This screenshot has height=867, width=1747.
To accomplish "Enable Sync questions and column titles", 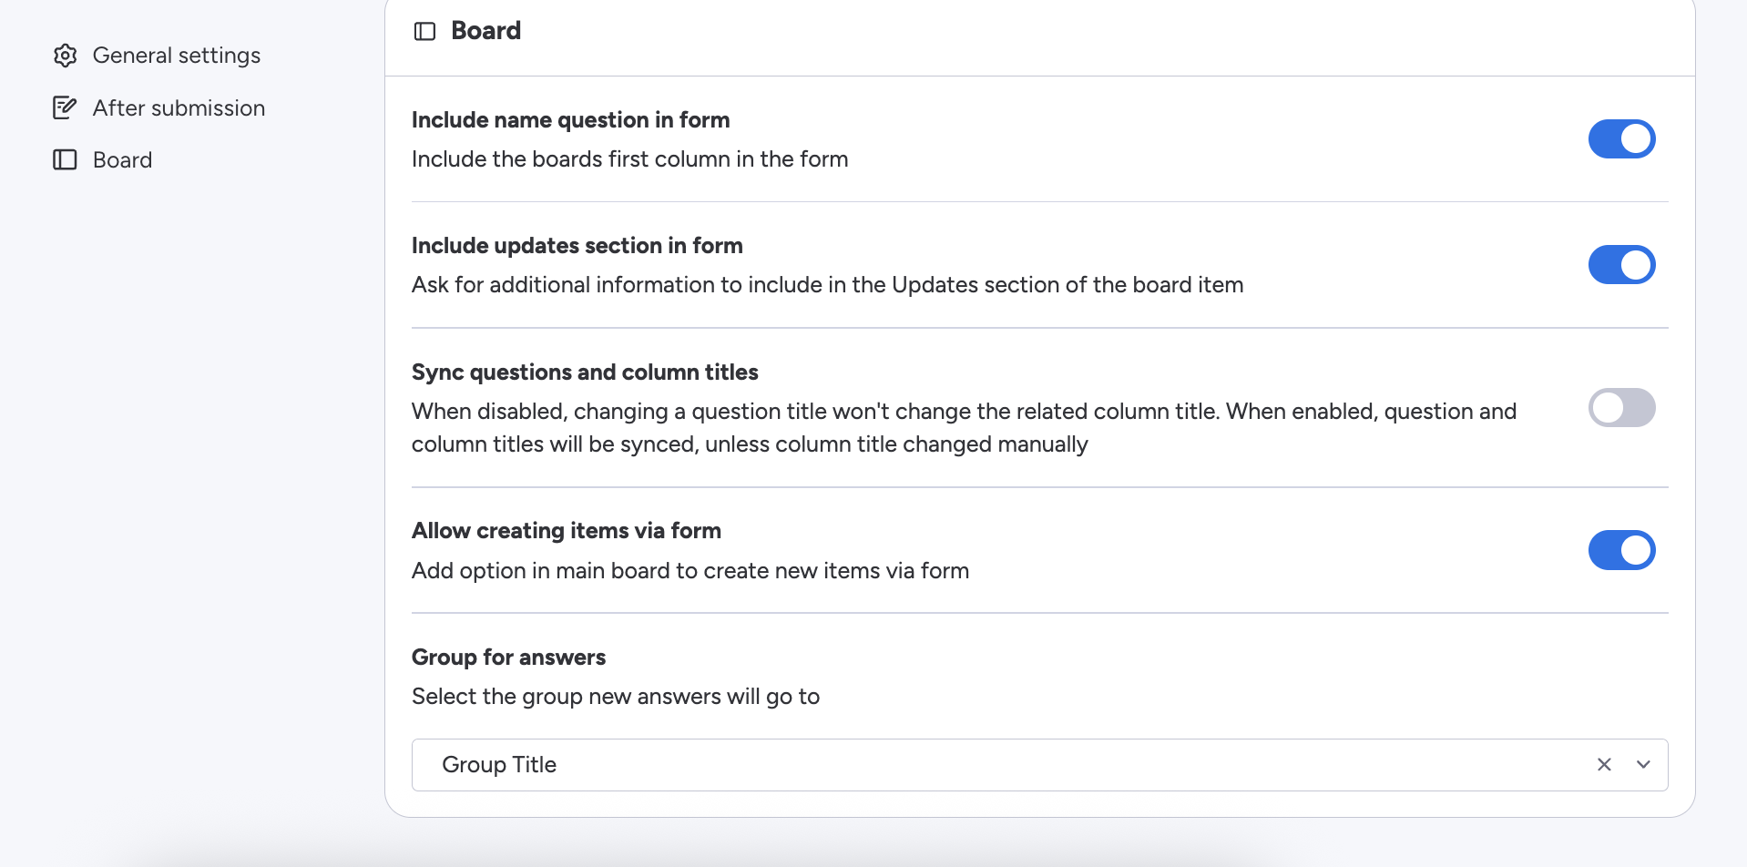I will (1621, 408).
